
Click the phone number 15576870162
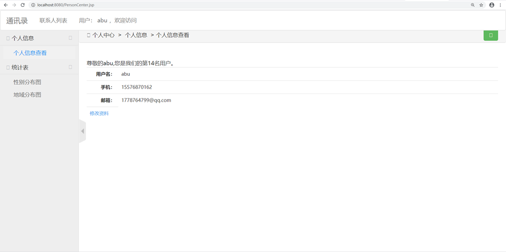coord(137,87)
